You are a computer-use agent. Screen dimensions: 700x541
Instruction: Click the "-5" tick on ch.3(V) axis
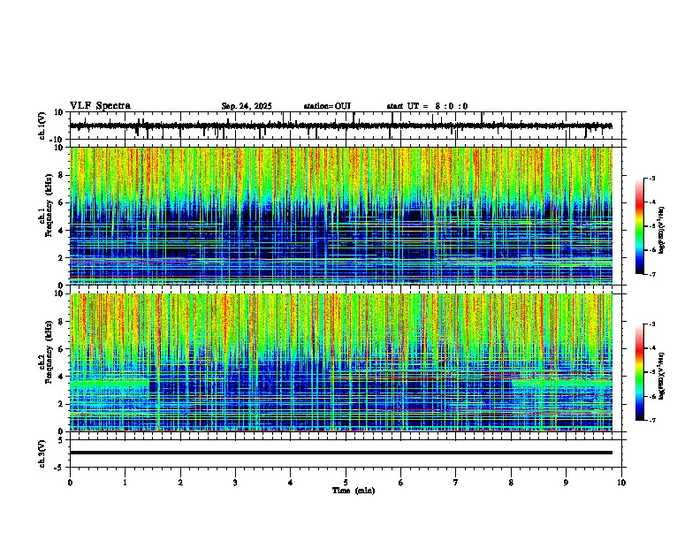(x=60, y=468)
